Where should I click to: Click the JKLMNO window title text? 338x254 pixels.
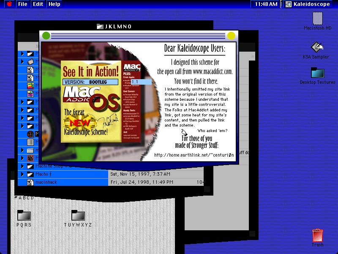coord(118,27)
